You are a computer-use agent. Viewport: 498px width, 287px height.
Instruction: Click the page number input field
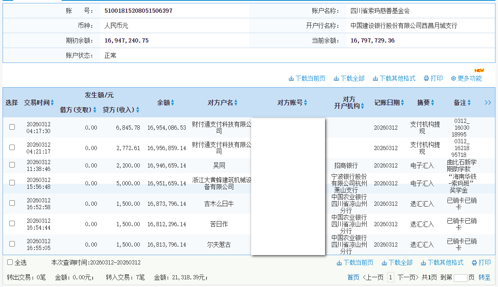[x=461, y=277]
